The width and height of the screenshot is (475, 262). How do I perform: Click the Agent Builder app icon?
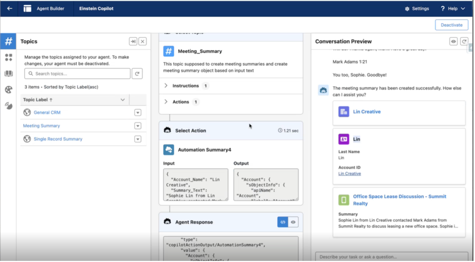point(27,9)
